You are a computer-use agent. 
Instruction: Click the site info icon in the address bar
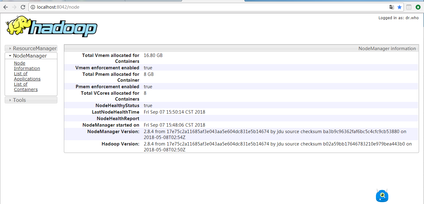pyautogui.click(x=33, y=7)
